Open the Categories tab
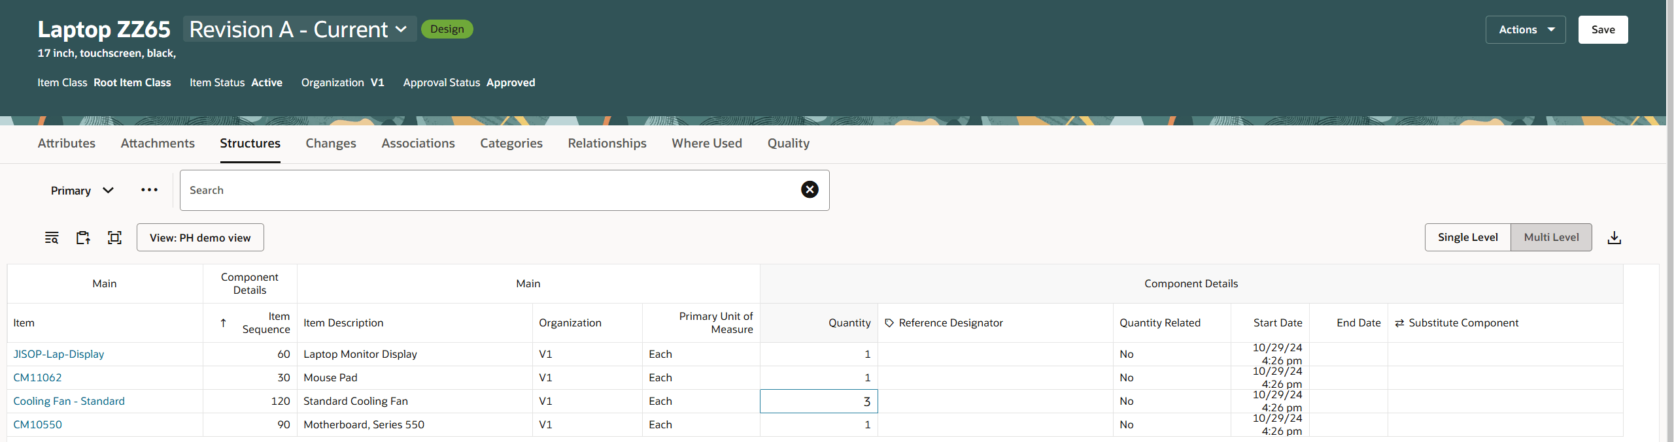The height and width of the screenshot is (442, 1674). click(511, 144)
